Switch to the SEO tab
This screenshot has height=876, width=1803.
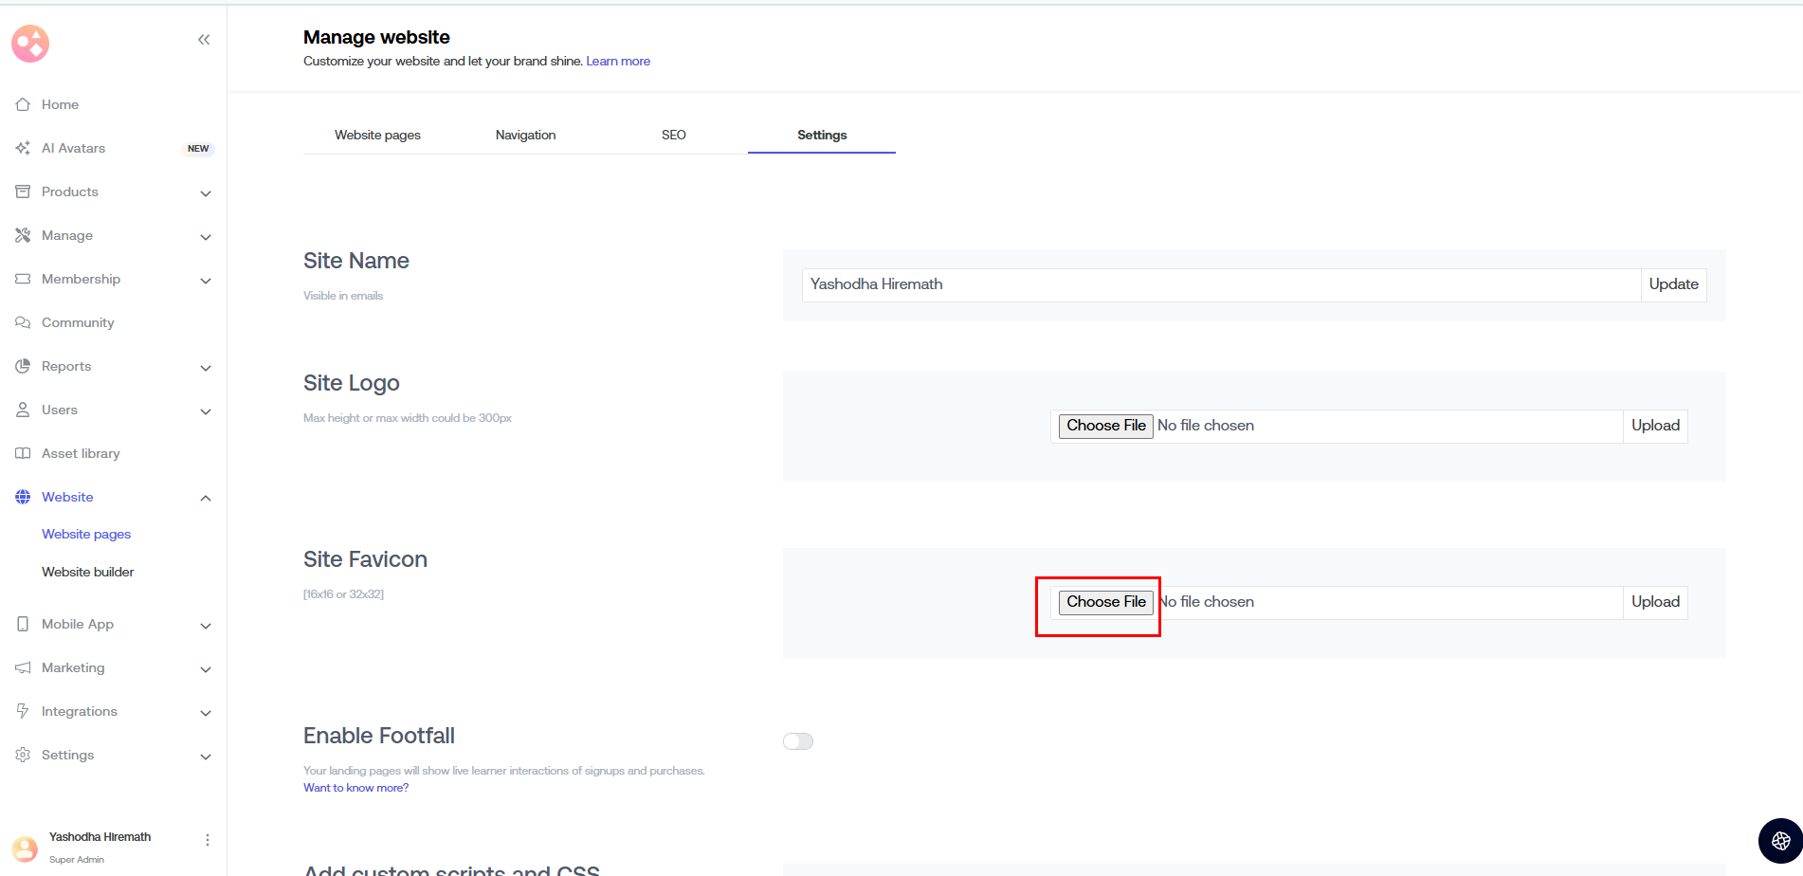[673, 135]
